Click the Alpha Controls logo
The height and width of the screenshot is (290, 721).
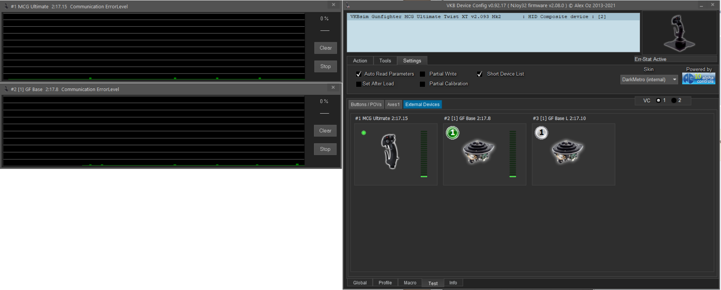click(x=699, y=79)
